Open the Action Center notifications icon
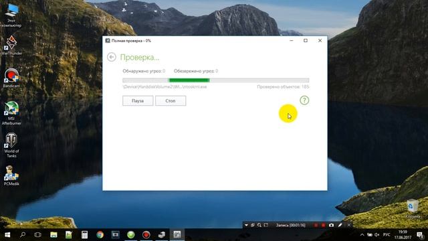 click(420, 235)
